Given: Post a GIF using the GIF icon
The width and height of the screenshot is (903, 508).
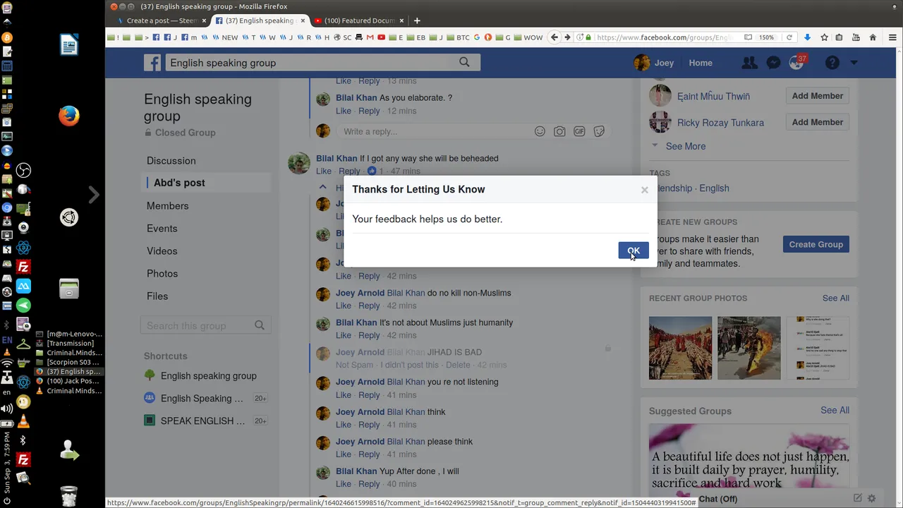Looking at the screenshot, I should [579, 131].
